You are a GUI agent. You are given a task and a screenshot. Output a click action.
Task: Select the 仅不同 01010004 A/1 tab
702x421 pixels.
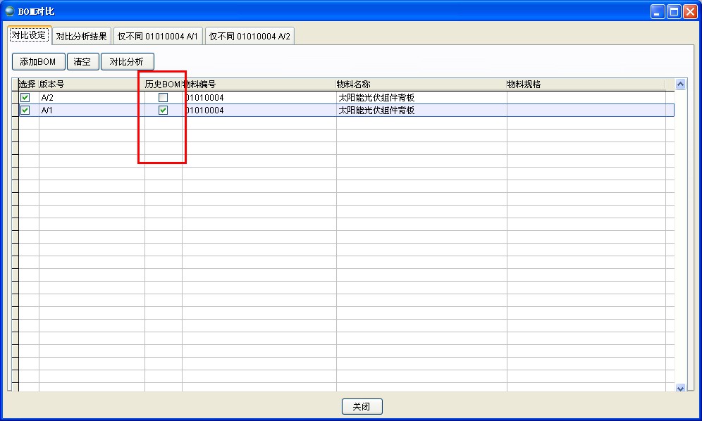tap(159, 37)
